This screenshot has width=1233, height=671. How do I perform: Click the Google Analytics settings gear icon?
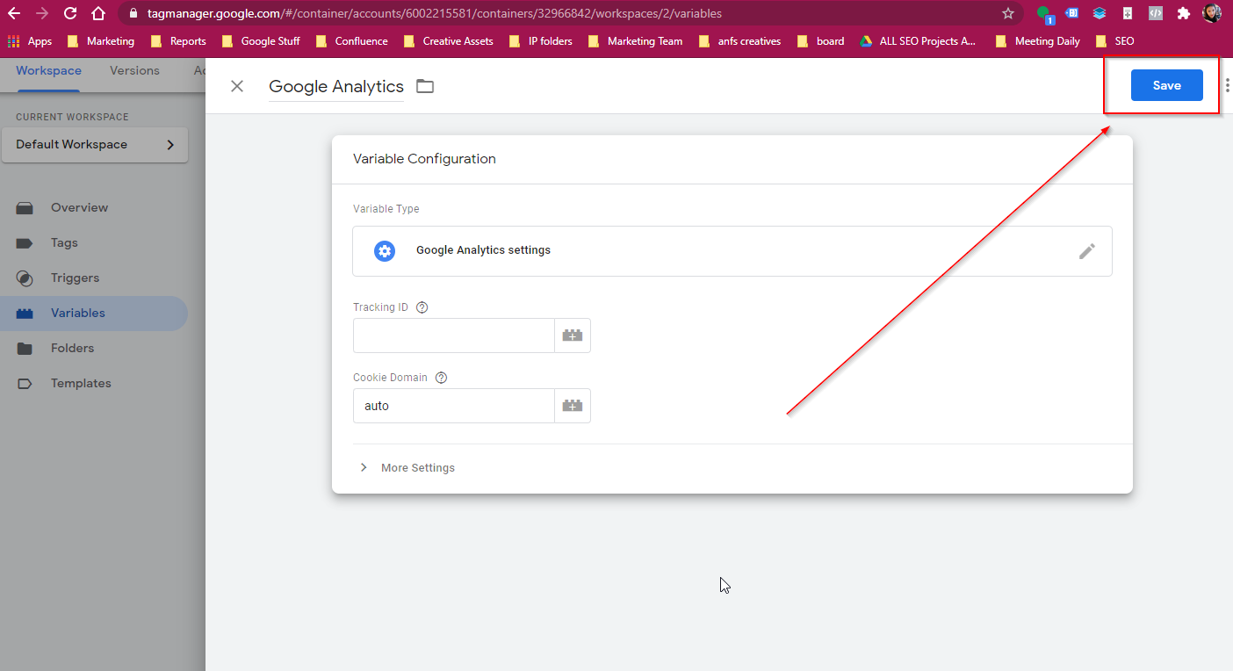[x=385, y=250]
